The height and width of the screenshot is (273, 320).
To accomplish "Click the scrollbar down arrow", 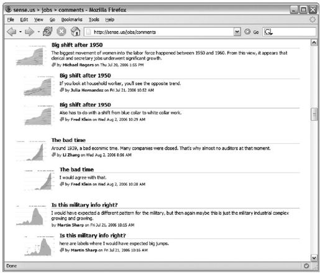I will pos(314,258).
